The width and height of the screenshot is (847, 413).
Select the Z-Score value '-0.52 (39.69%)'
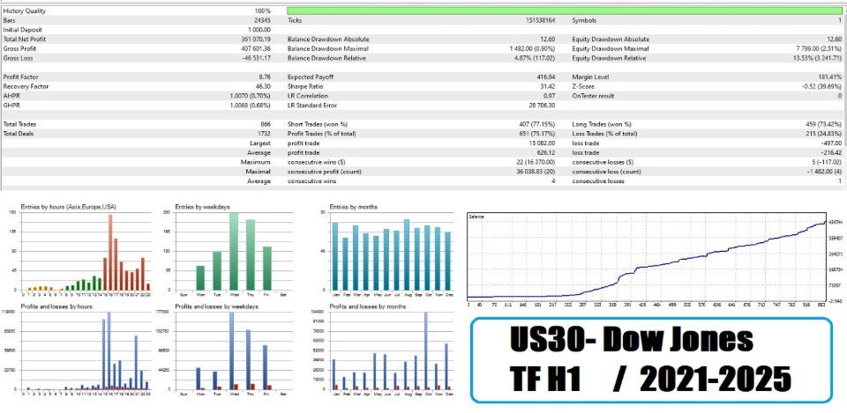[821, 86]
